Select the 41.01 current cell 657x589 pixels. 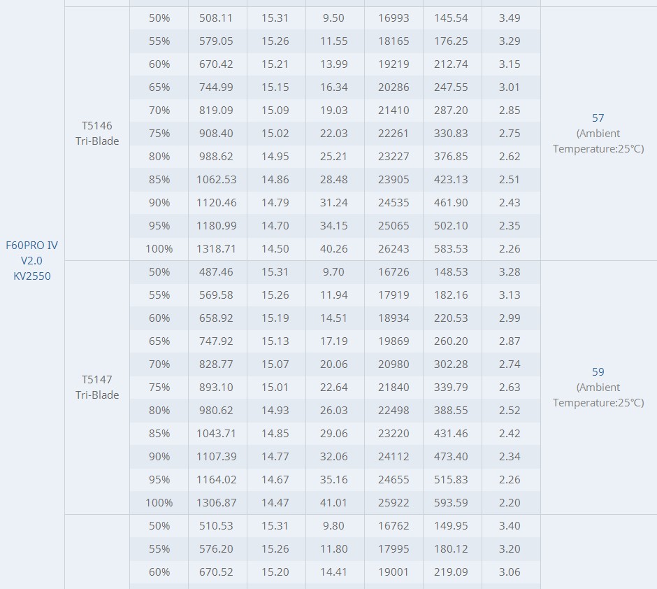tap(334, 503)
